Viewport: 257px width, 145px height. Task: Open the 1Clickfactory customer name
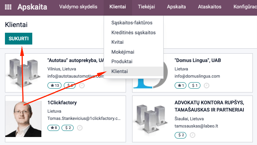click(62, 103)
